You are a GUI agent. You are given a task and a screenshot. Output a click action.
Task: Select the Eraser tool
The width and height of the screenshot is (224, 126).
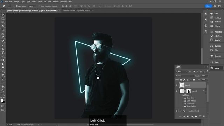pos(3,56)
